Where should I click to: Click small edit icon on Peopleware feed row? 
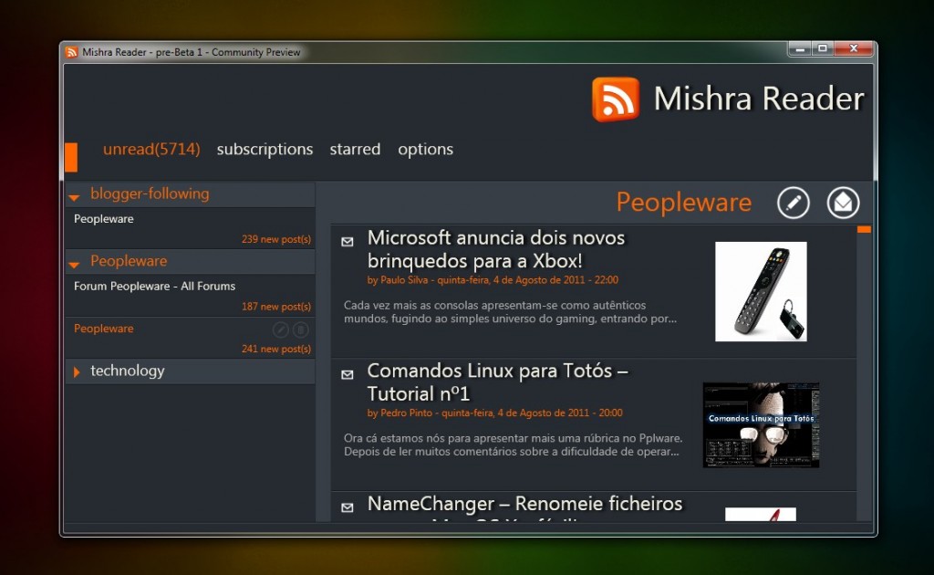[281, 329]
